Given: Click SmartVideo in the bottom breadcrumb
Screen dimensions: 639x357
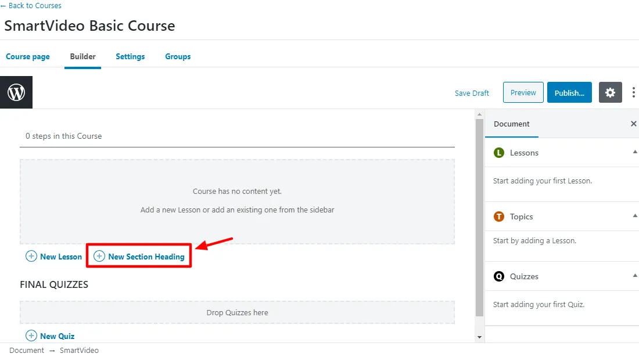Looking at the screenshot, I should [79, 350].
